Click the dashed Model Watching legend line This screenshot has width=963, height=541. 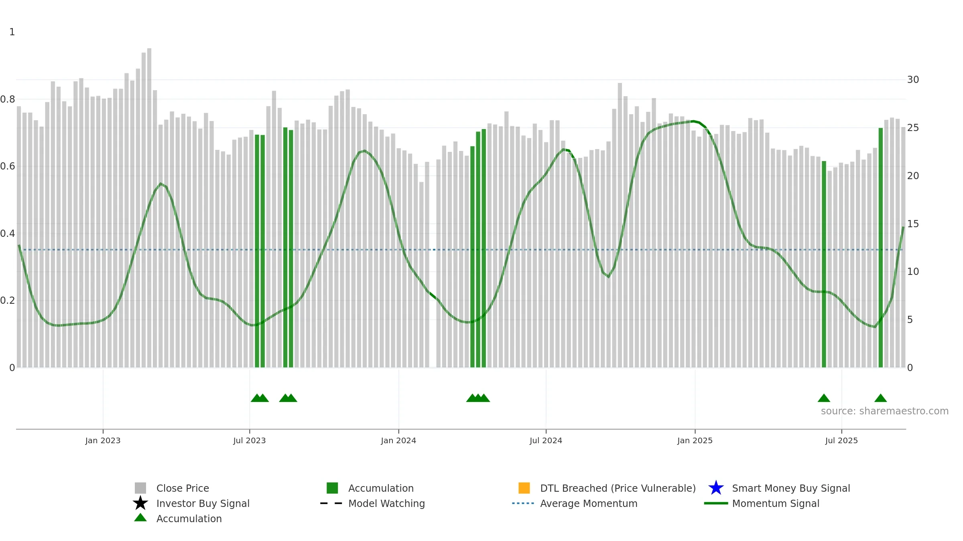coord(331,503)
